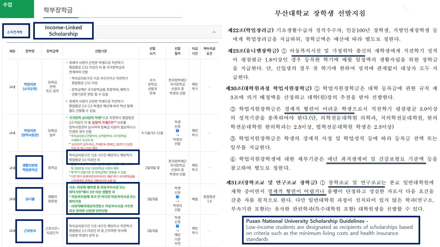Open the 유니웰 scholarship link
Screen dimensions: 440x247
tap(30, 199)
